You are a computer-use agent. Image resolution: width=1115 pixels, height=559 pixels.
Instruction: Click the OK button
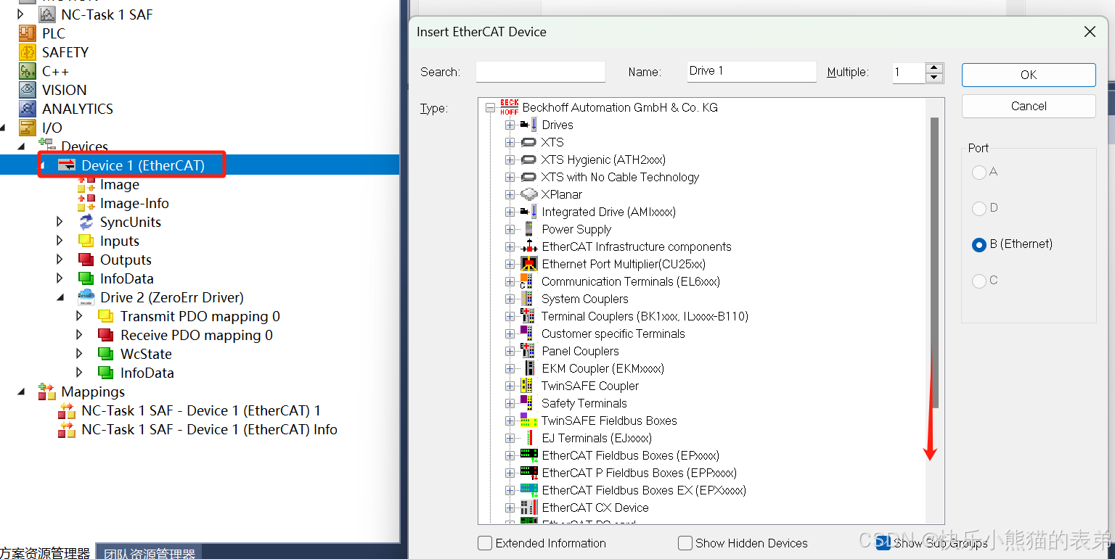[1029, 75]
